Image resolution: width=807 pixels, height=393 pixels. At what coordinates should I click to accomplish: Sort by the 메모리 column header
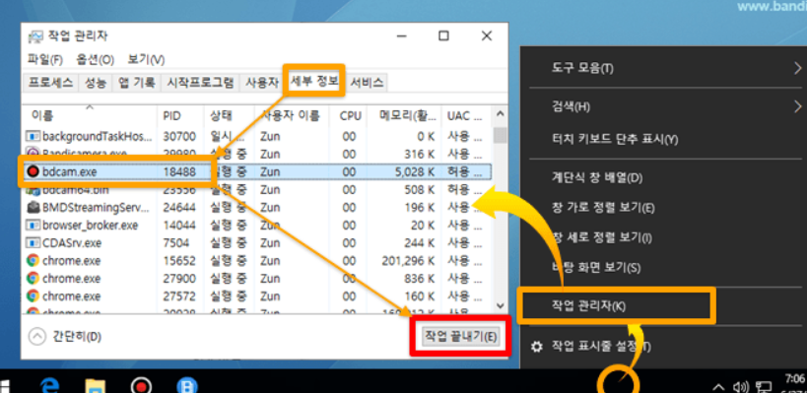pyautogui.click(x=404, y=116)
